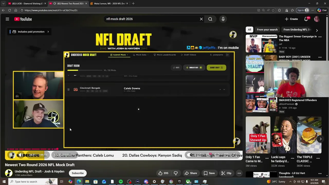Screen dimensions: 329x185
Task: Mute the video using the speaker icon
Action: pos(21,155)
